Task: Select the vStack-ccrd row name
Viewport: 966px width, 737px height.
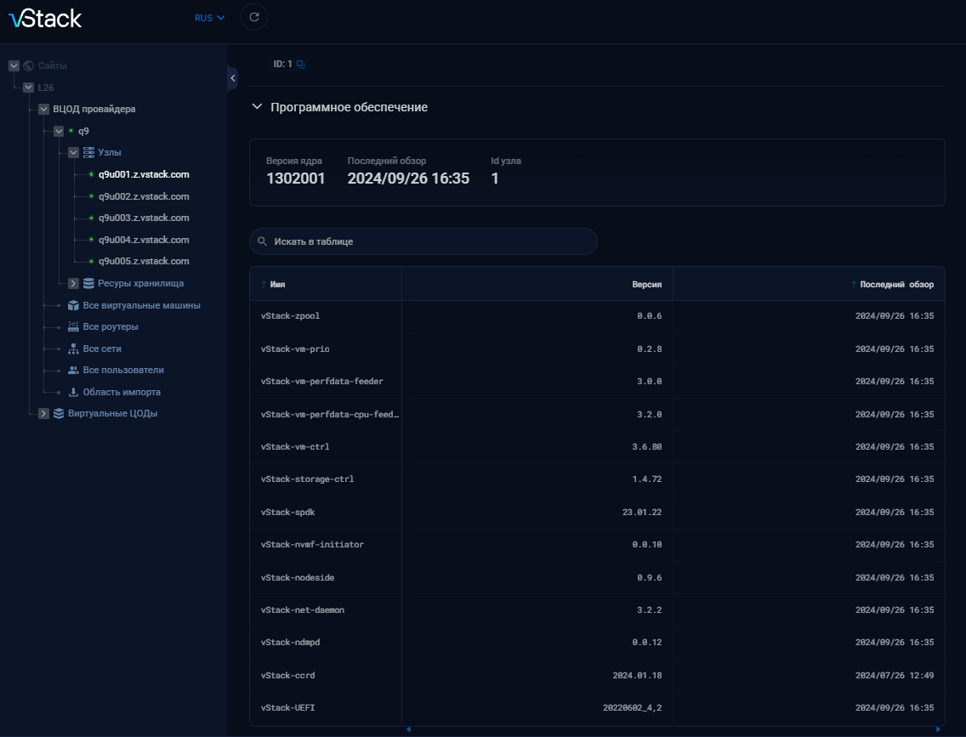Action: (x=287, y=676)
